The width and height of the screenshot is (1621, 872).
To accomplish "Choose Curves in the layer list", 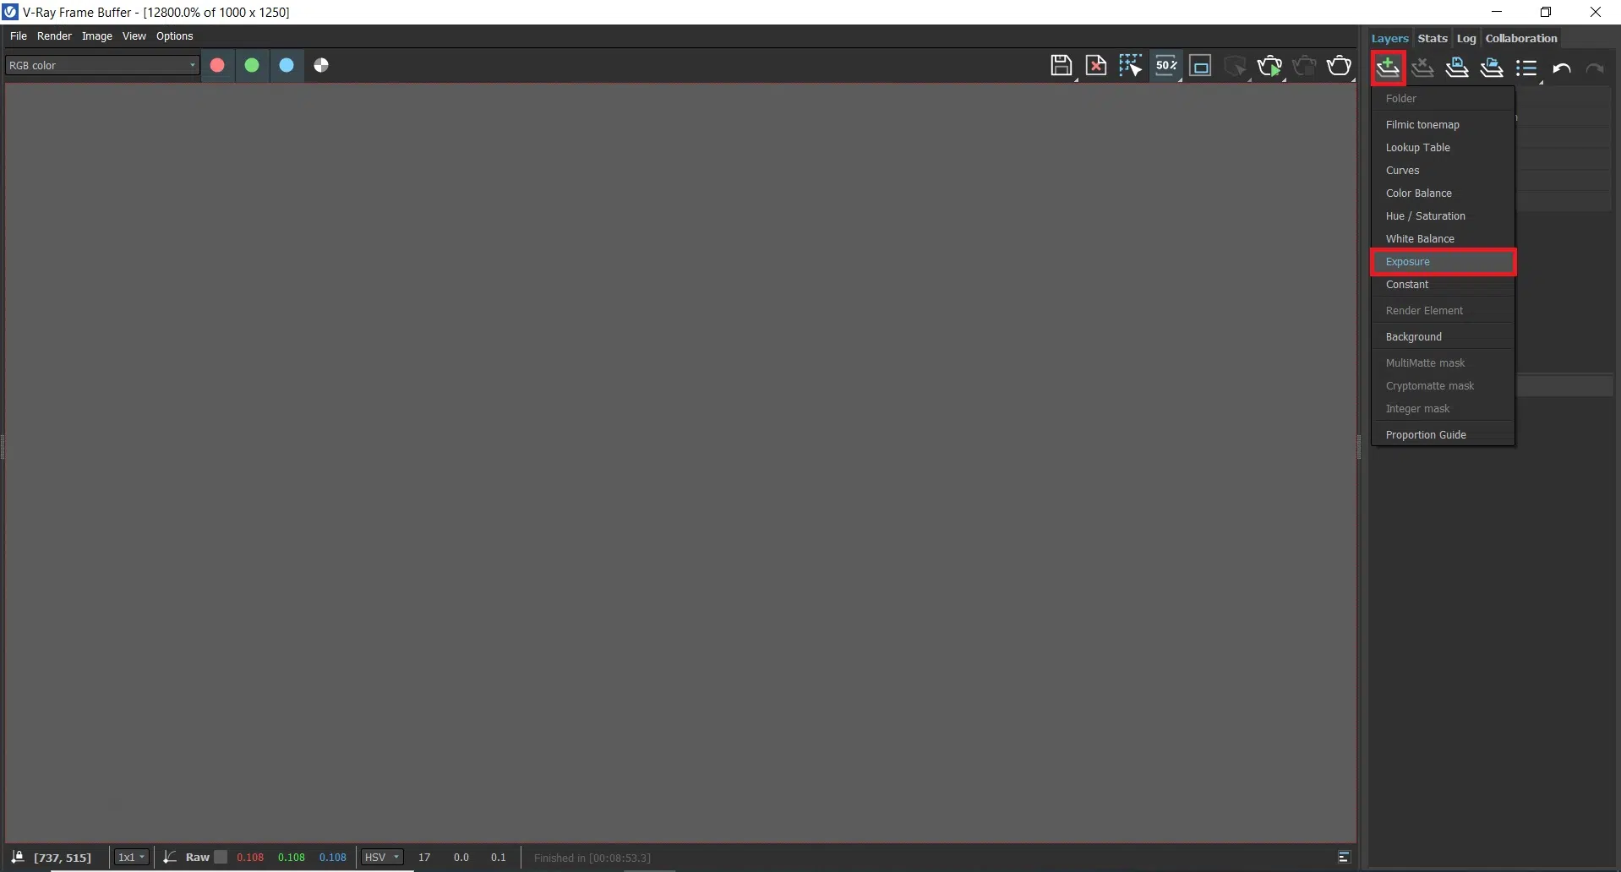I will click(1402, 171).
